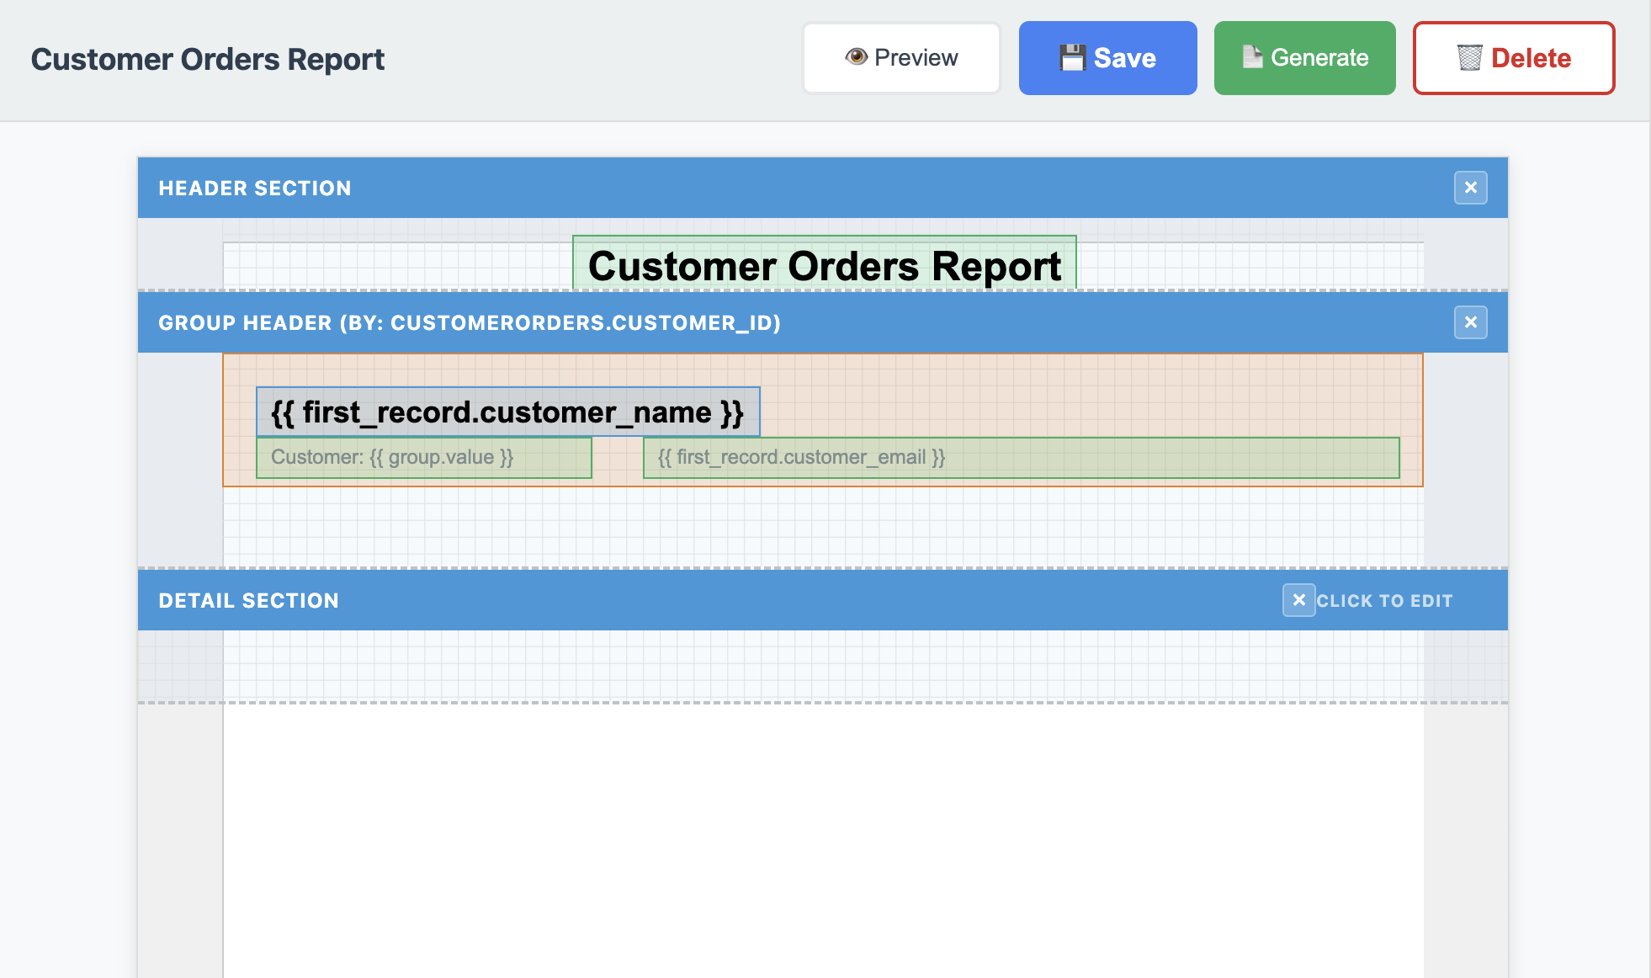This screenshot has width=1651, height=978.
Task: Click the floppy disk icon on Save
Action: [1072, 56]
